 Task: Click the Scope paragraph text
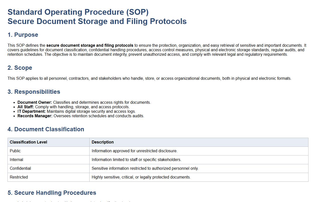pos(149,78)
